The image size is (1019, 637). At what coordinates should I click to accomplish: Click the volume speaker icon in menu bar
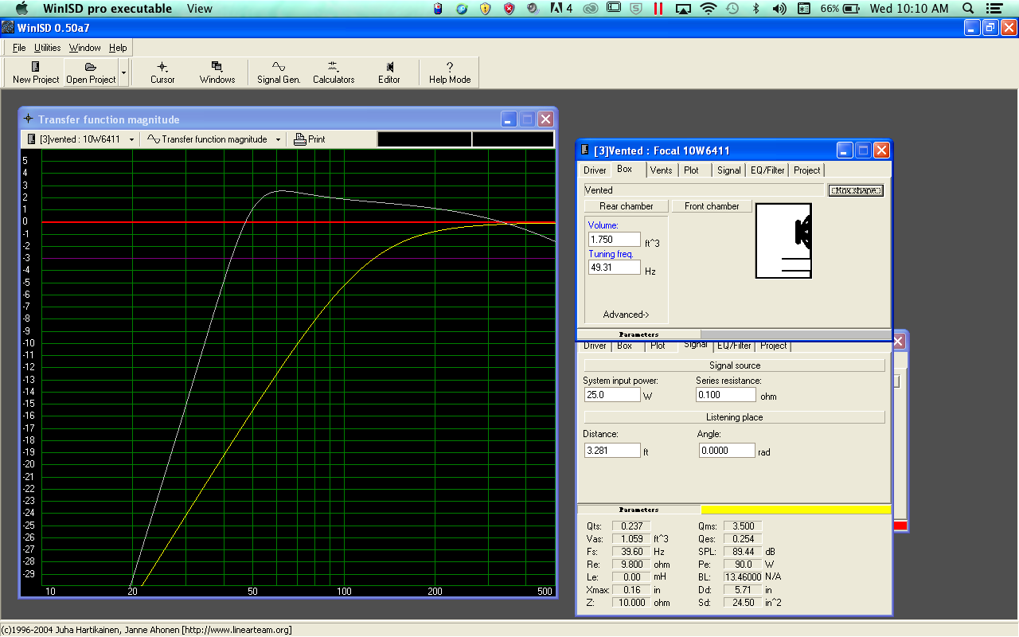(779, 9)
